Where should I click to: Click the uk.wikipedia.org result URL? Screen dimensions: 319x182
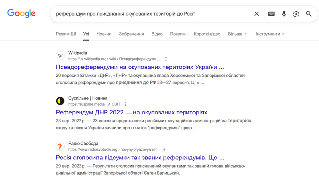[x=114, y=59]
